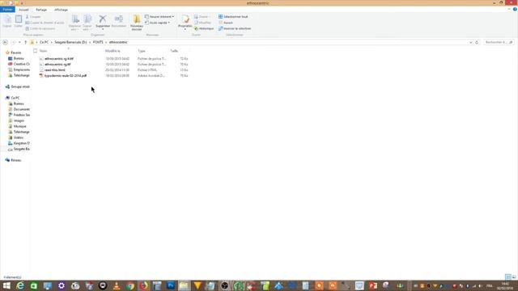
Task: Sort by the Modifié le column
Action: 113,51
